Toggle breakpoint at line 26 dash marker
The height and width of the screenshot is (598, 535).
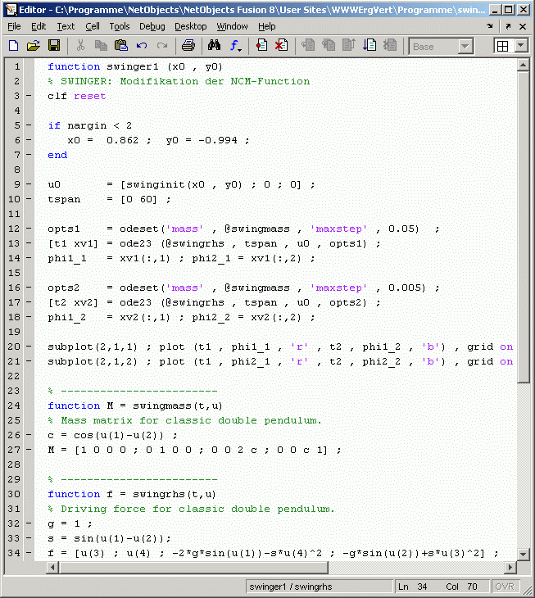pos(29,435)
